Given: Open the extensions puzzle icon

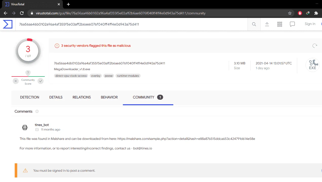Looking at the screenshot, I should pos(316,13).
